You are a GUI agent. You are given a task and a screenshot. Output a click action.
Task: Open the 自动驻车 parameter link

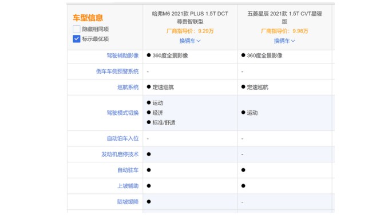pyautogui.click(x=128, y=170)
